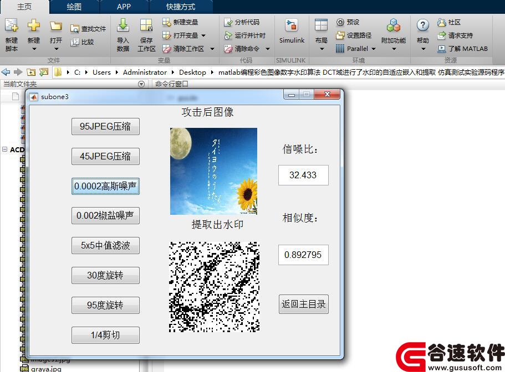Run 分析代码 (Analyze Code)
Viewport: 505px width, 372px height.
(242, 22)
